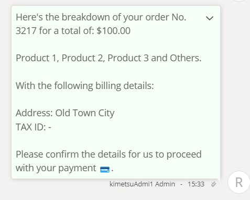Click the Address: Old Town City line
The width and height of the screenshot is (250, 200).
coord(65,113)
